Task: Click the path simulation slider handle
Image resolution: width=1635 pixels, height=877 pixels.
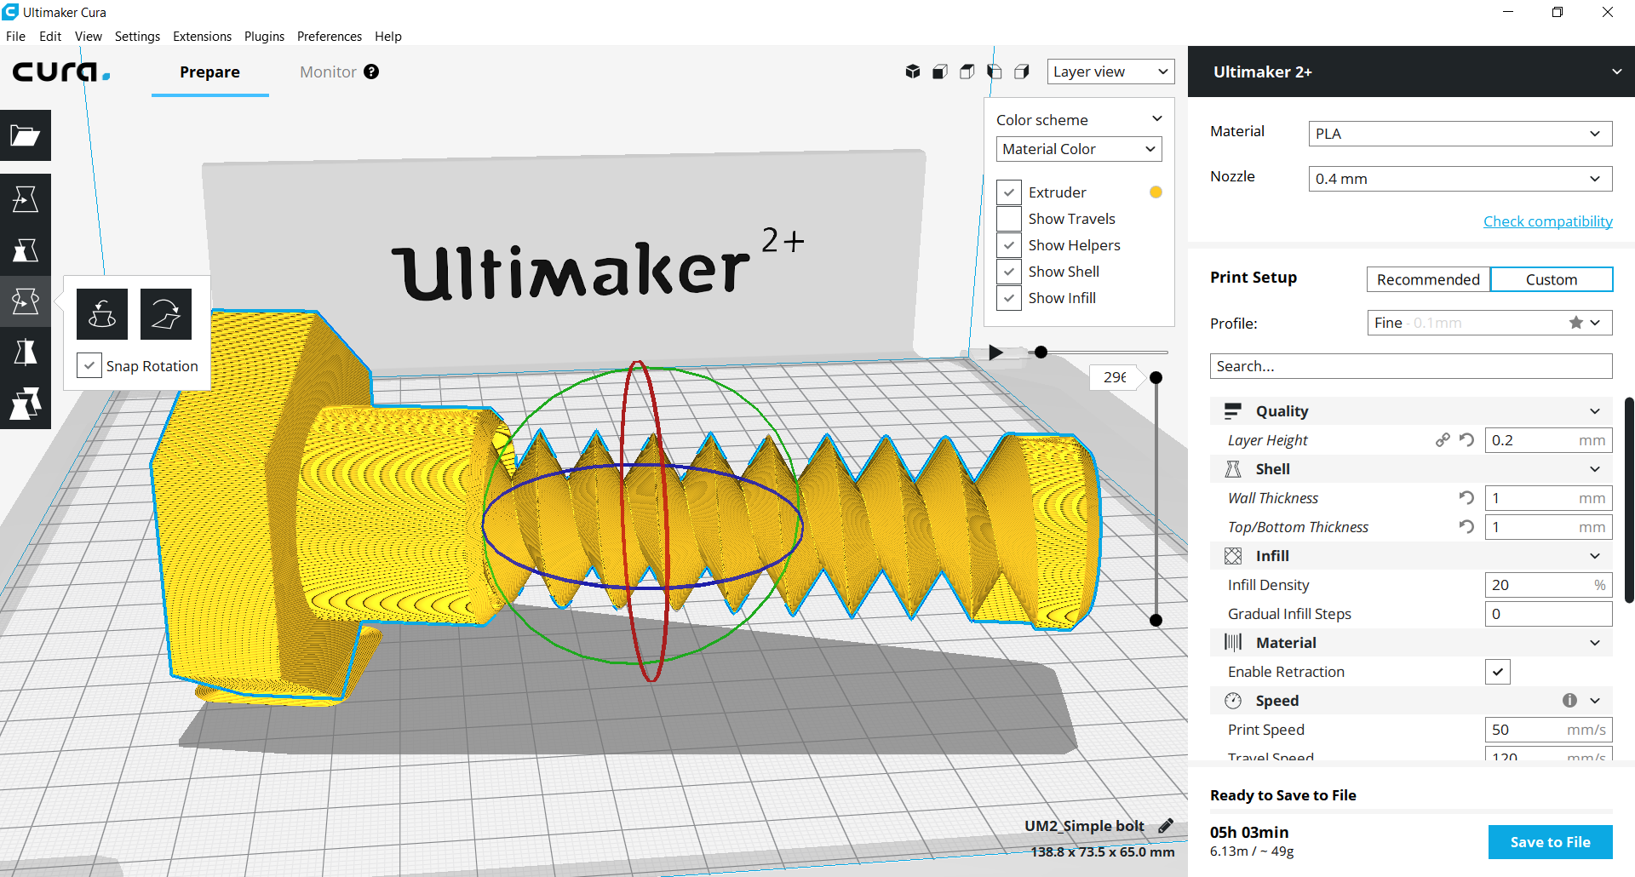Action: tap(1041, 352)
